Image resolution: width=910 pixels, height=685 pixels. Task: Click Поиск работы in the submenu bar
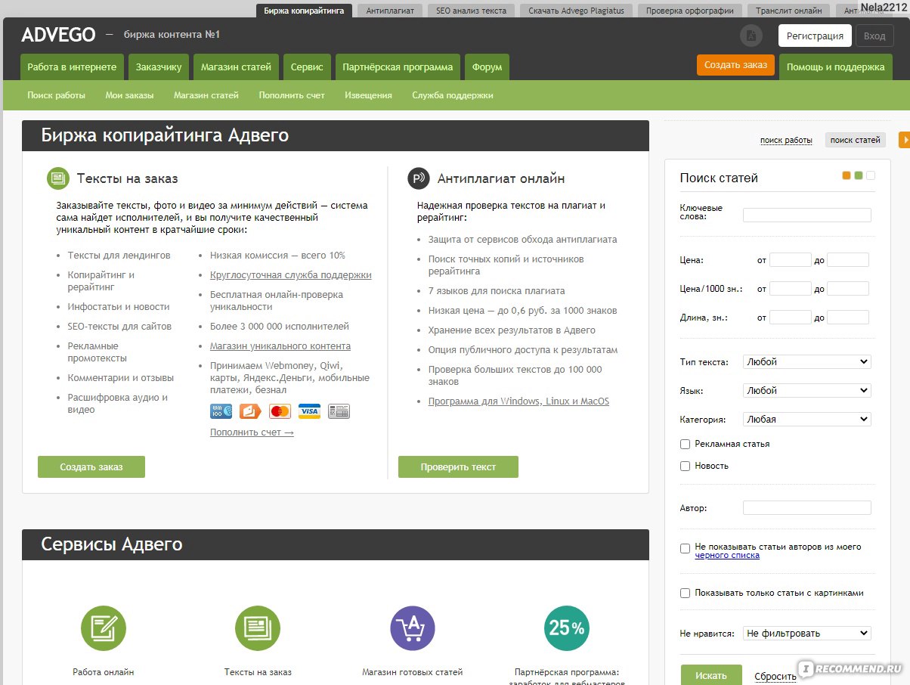pos(56,95)
